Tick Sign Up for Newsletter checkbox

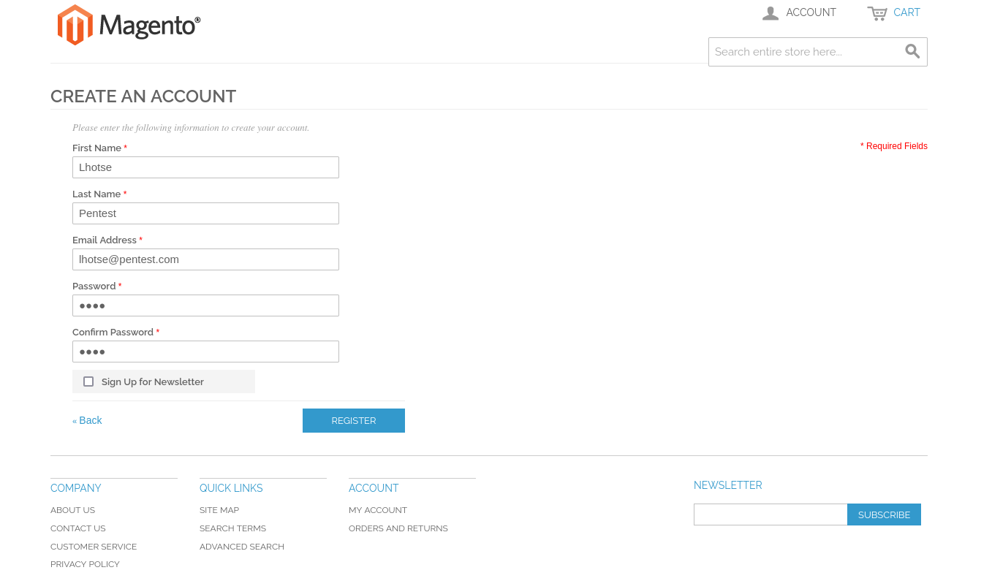88,381
